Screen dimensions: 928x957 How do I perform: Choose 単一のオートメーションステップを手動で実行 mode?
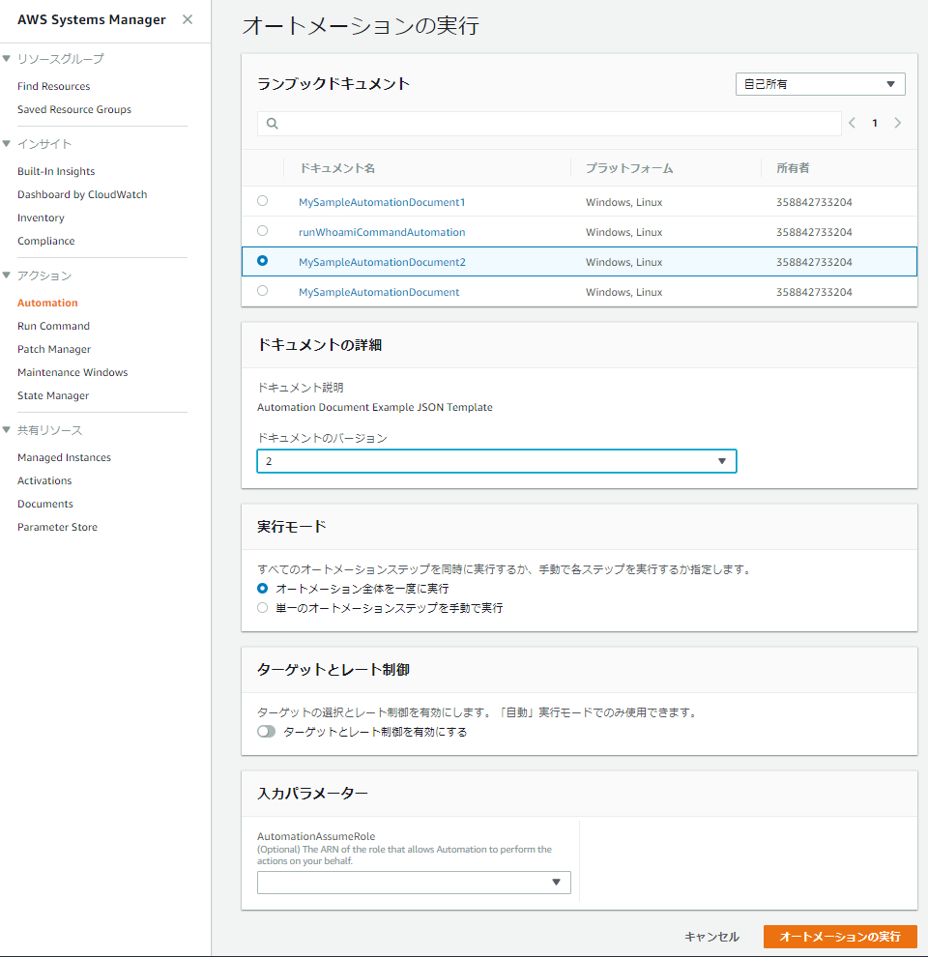tap(263, 608)
